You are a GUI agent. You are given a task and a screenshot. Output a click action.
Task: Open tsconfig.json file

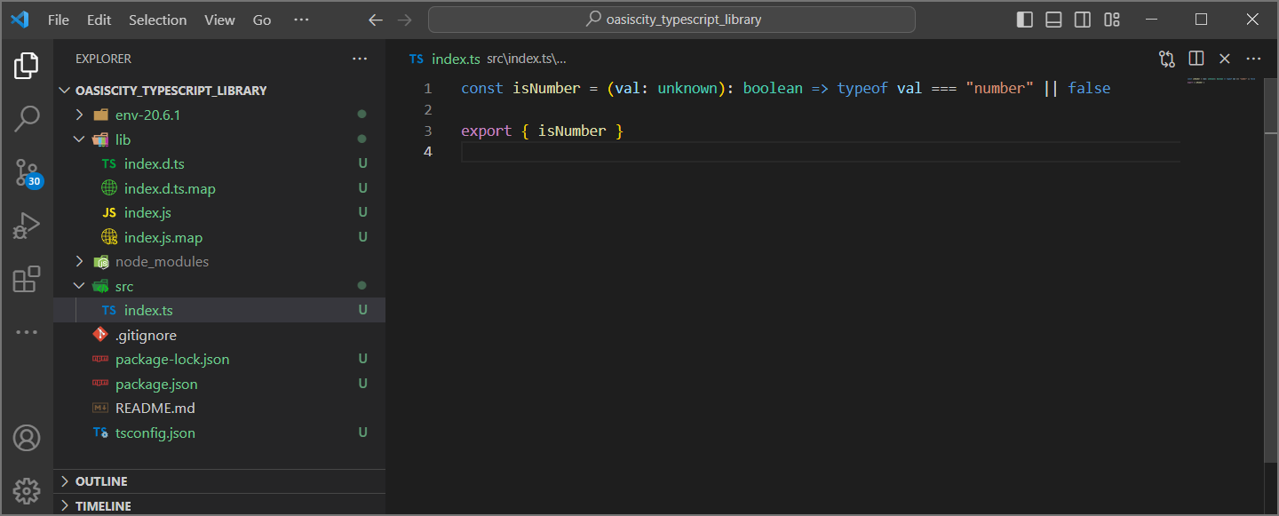pos(219,433)
